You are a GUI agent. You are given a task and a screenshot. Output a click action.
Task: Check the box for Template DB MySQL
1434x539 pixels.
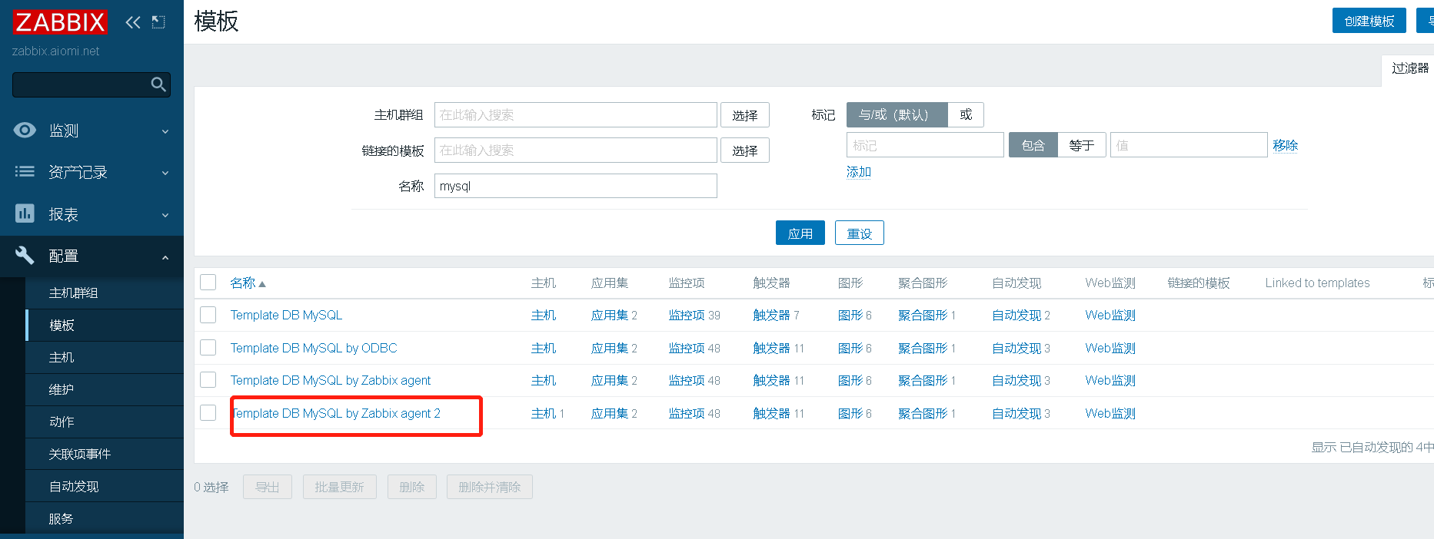208,315
